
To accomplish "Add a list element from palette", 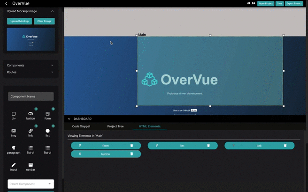I will 47,133.
